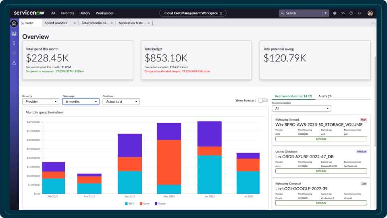Image resolution: width=387 pixels, height=218 pixels.
Task: Schedule the Win-RPRO-AWS storage volume recommendation
Action: 321,139
